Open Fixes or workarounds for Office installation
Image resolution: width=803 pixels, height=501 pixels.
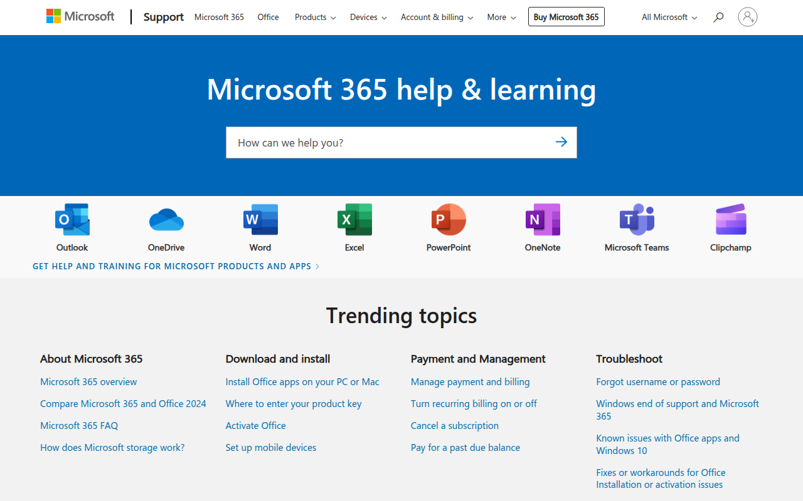[x=661, y=478]
